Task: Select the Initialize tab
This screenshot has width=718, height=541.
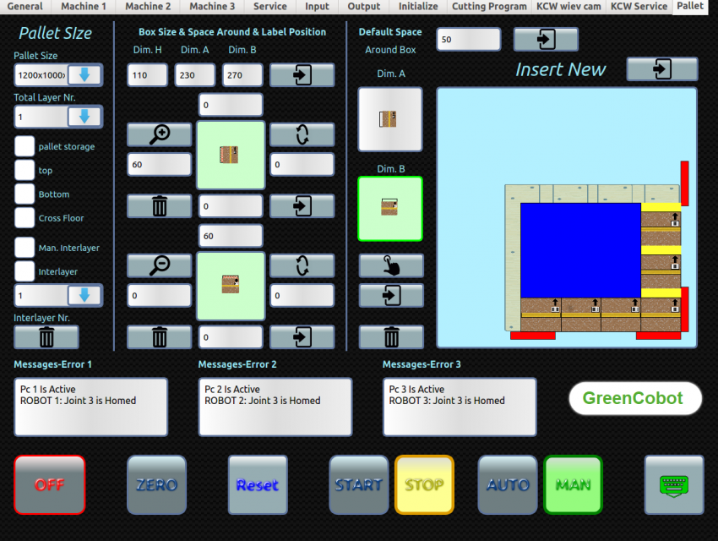Action: 418,7
